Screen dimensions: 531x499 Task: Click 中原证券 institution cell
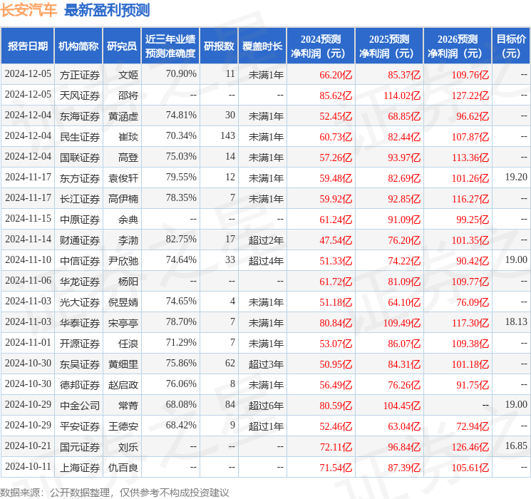click(x=80, y=220)
